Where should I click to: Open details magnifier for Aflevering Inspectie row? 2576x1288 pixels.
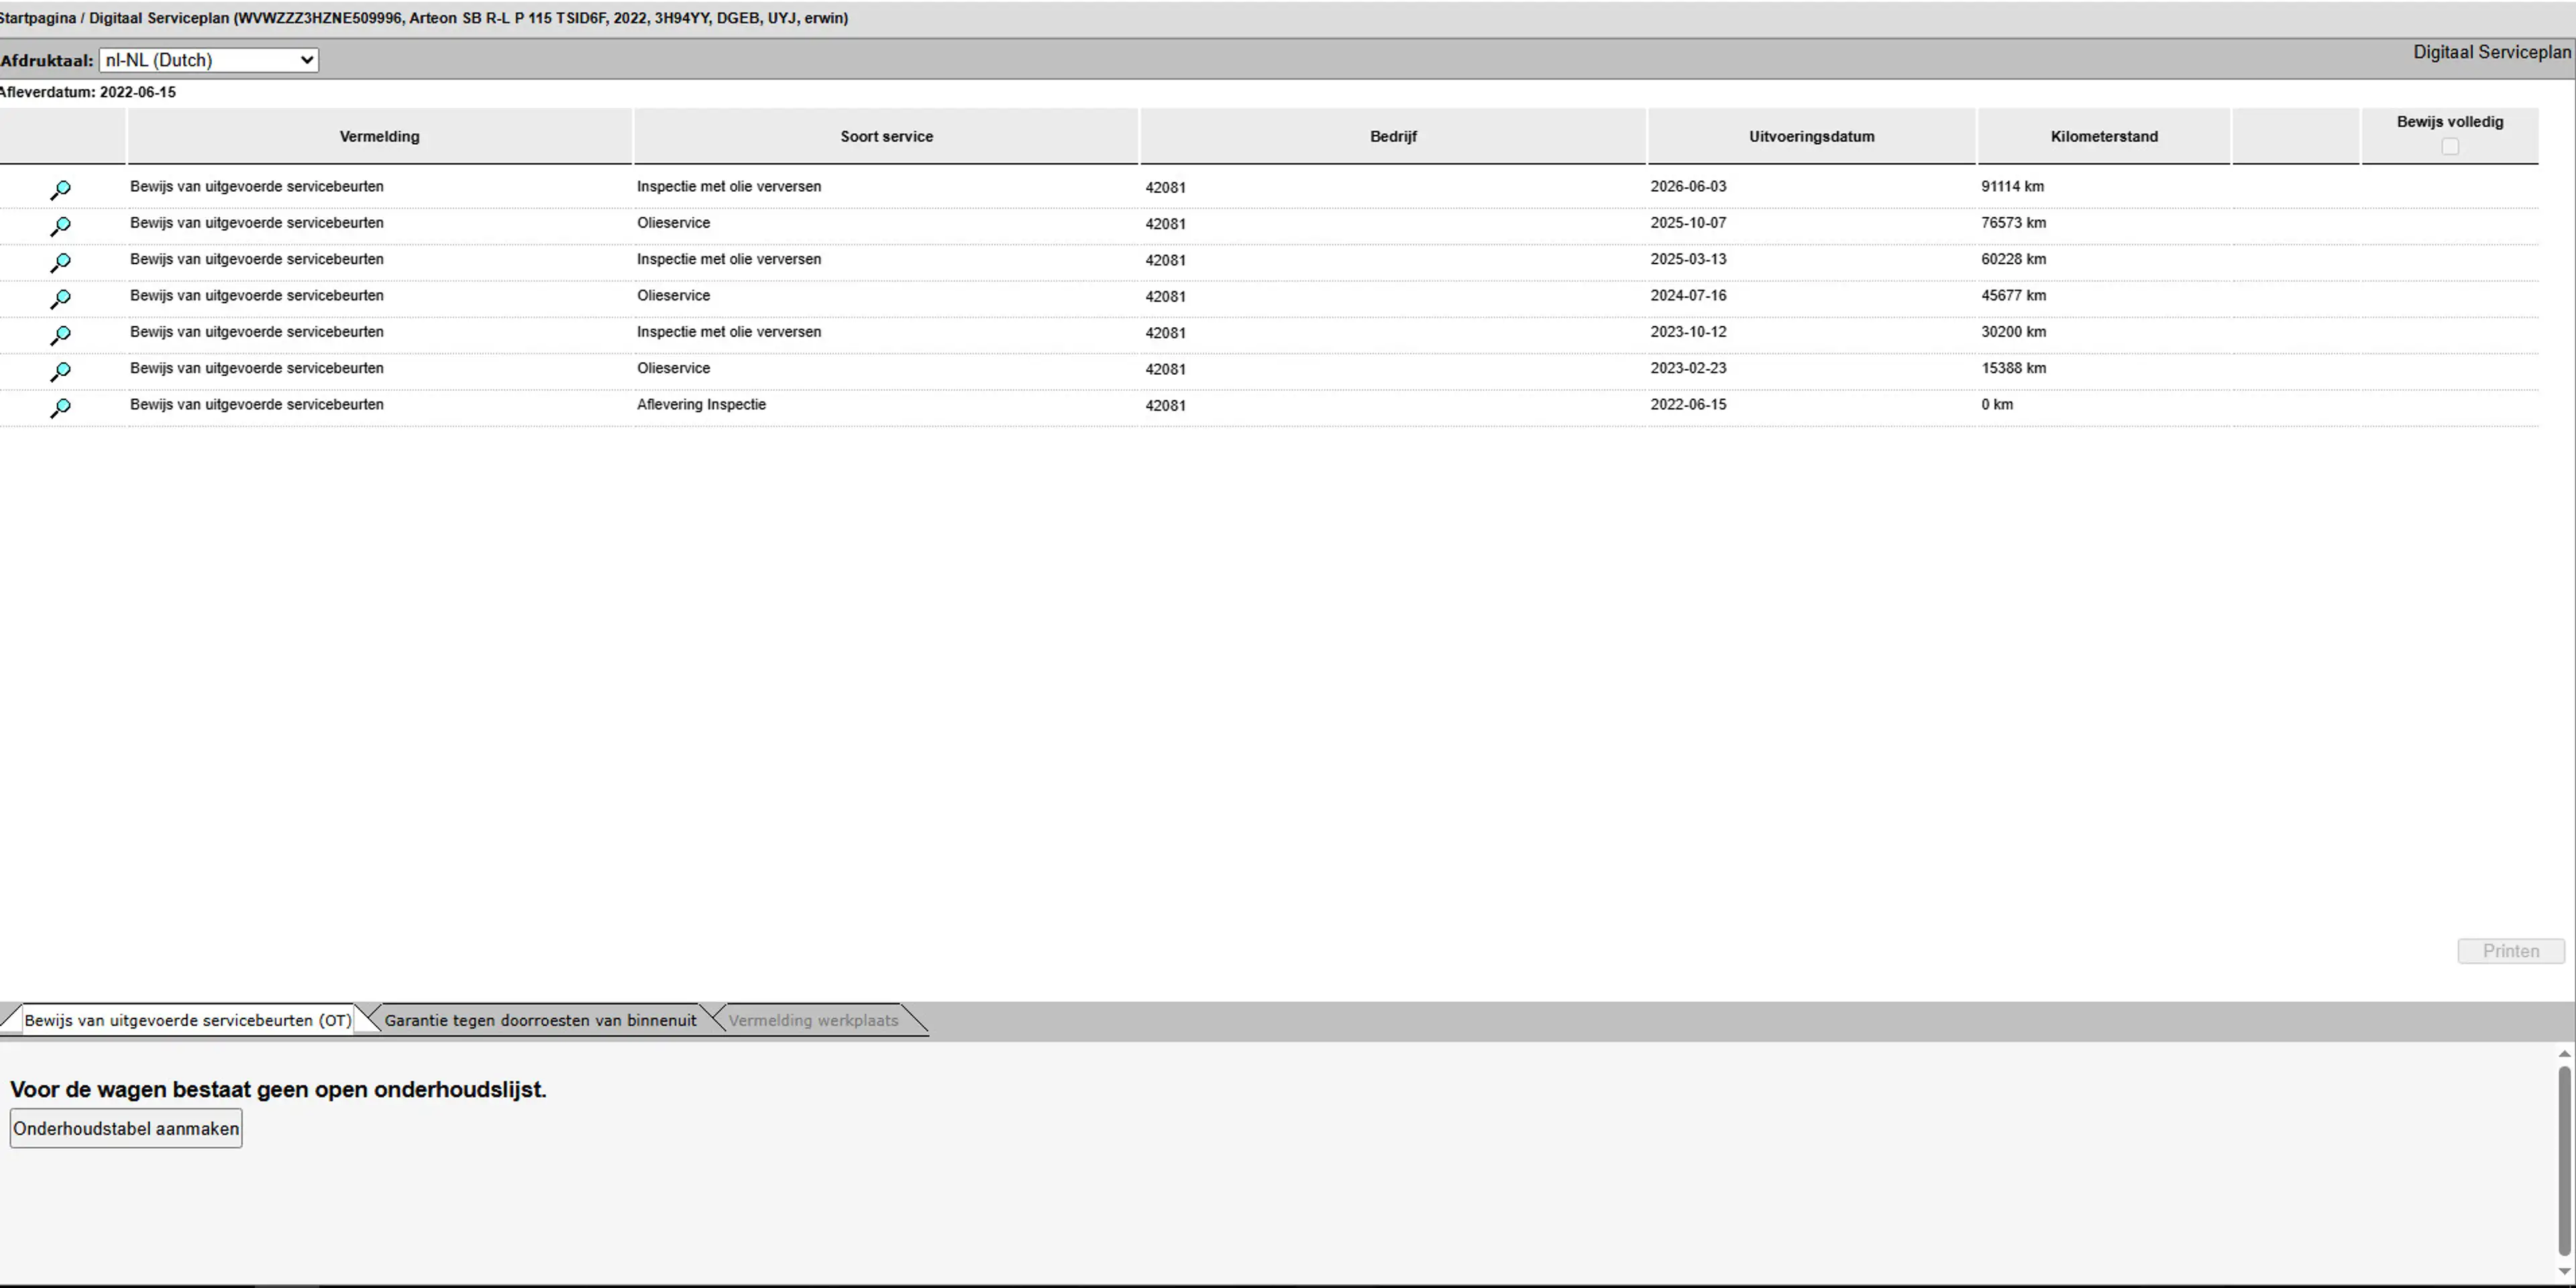tap(60, 408)
